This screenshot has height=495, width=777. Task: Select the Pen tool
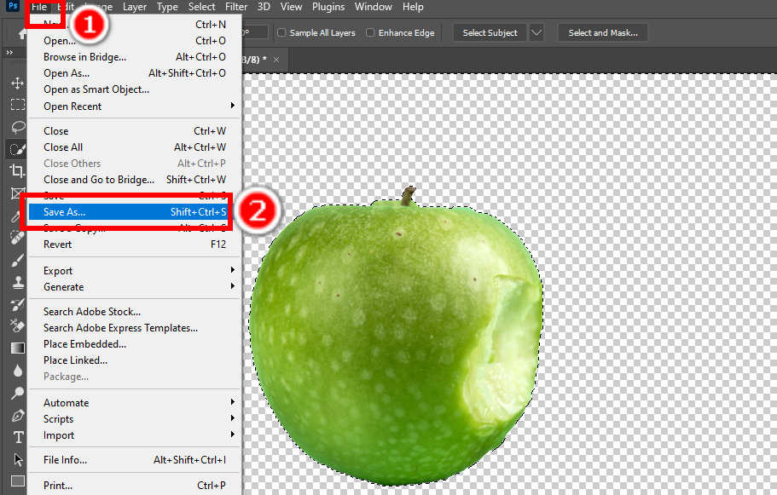click(18, 415)
